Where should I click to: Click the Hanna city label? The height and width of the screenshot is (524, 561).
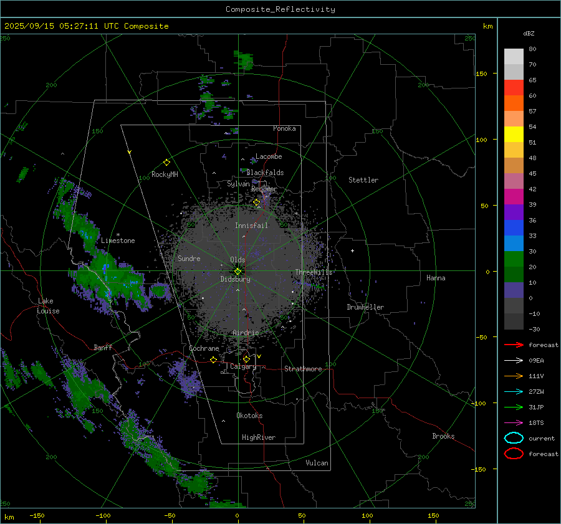tap(436, 278)
